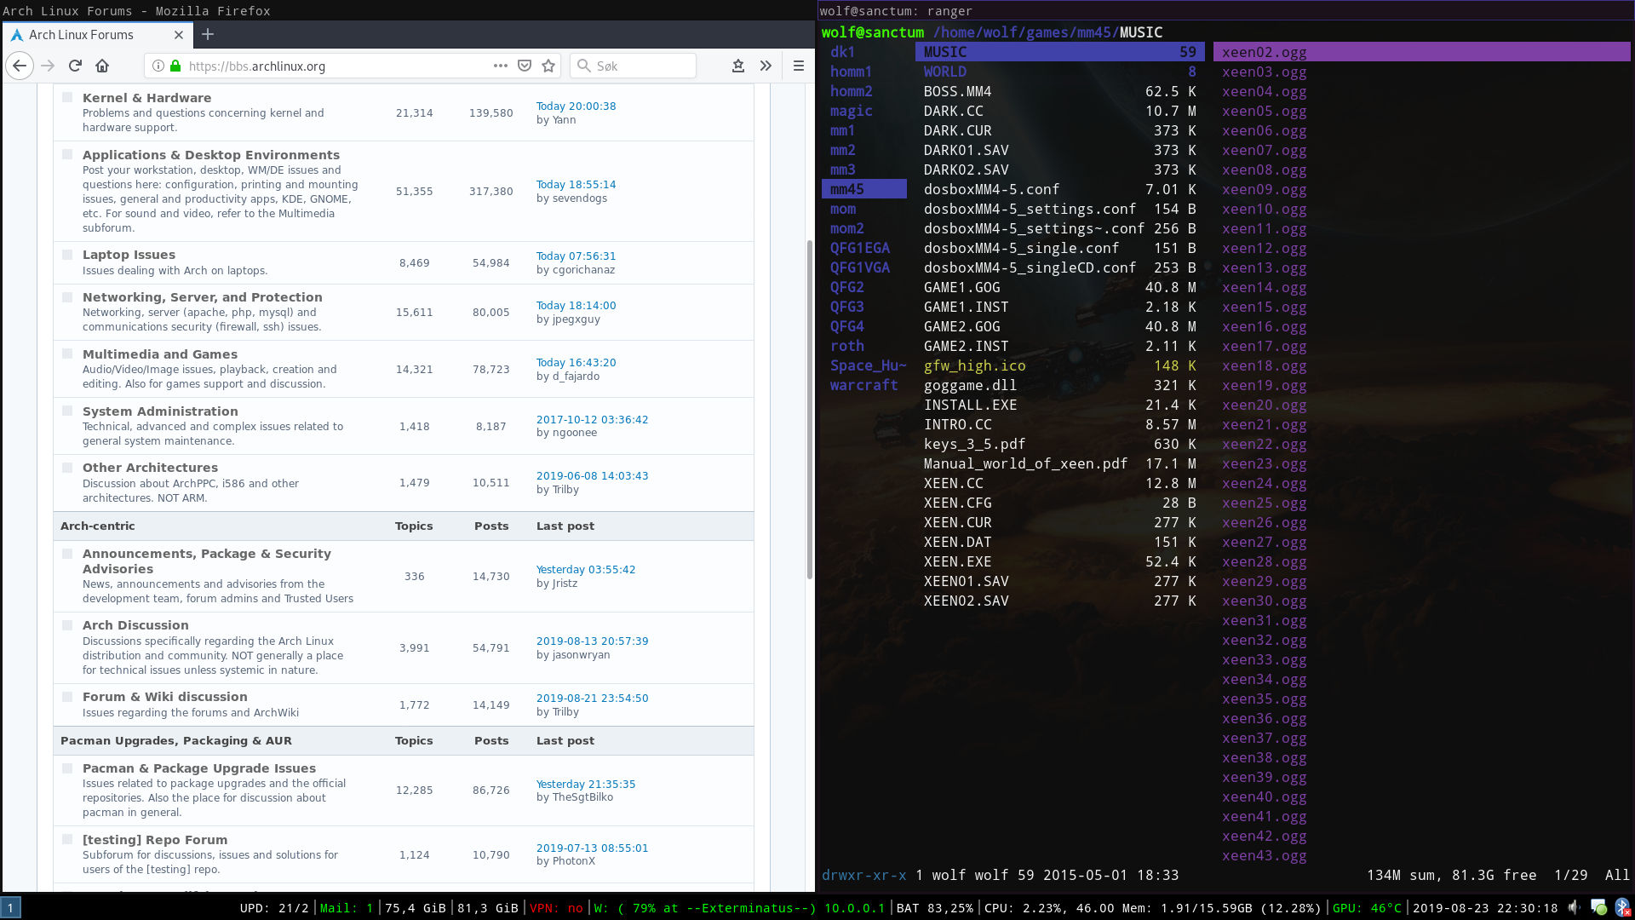Select the warcraft directory in ranger
This screenshot has width=1635, height=920.
[864, 385]
